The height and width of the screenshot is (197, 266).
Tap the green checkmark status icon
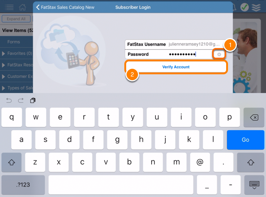pos(245,7)
